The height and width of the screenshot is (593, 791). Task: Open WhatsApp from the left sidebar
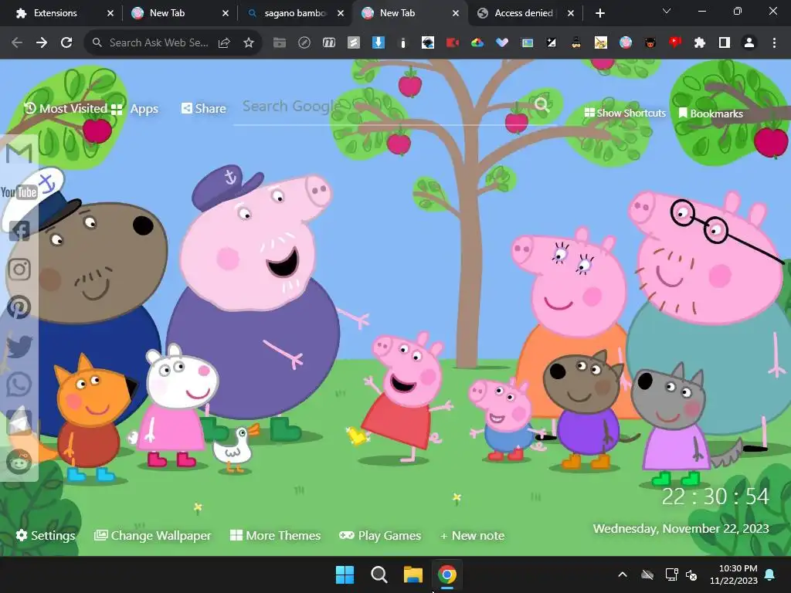tap(19, 385)
